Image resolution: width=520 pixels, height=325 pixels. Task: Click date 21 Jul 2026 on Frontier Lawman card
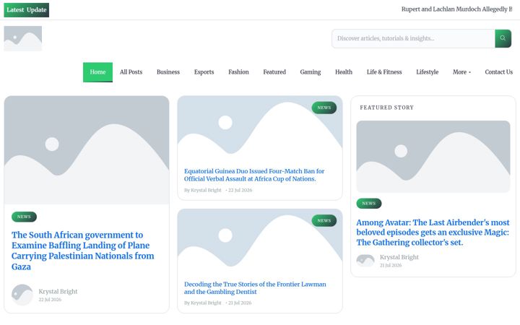click(240, 303)
